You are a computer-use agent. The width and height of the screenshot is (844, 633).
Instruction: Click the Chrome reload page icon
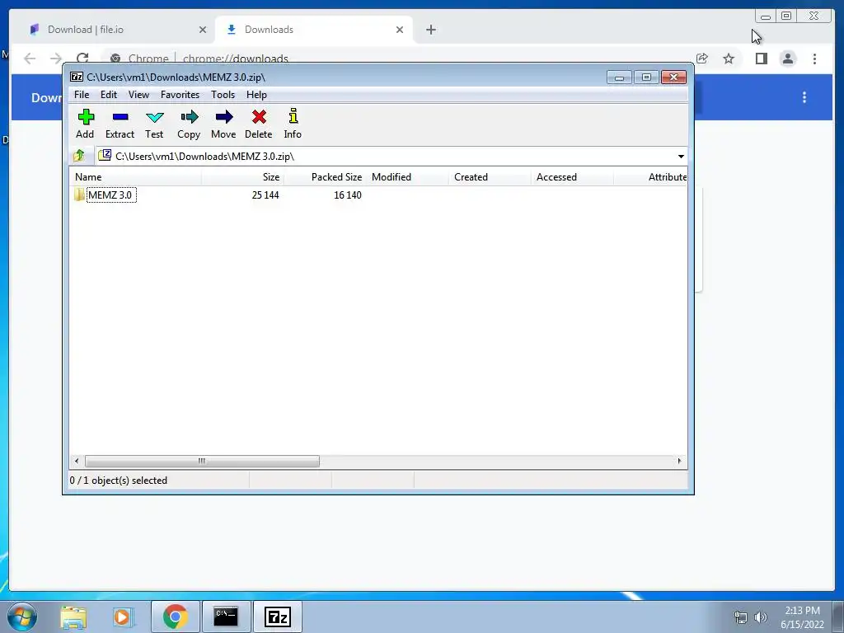(82, 59)
